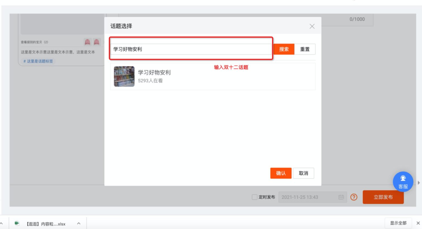Enable the 定时发布 checkbox
Image resolution: width=422 pixels, height=229 pixels.
pos(254,197)
